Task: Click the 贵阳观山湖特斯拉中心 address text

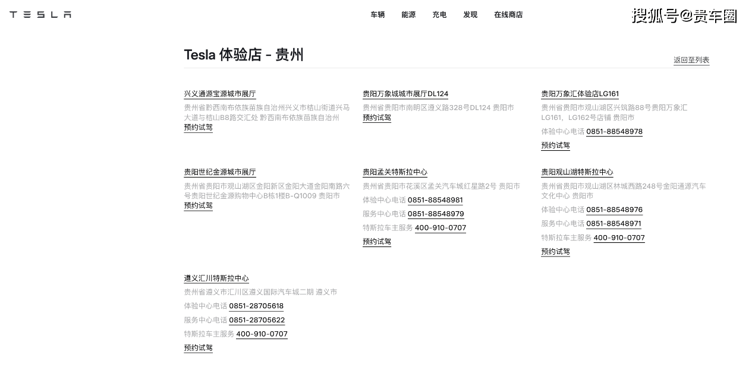Action: click(624, 191)
